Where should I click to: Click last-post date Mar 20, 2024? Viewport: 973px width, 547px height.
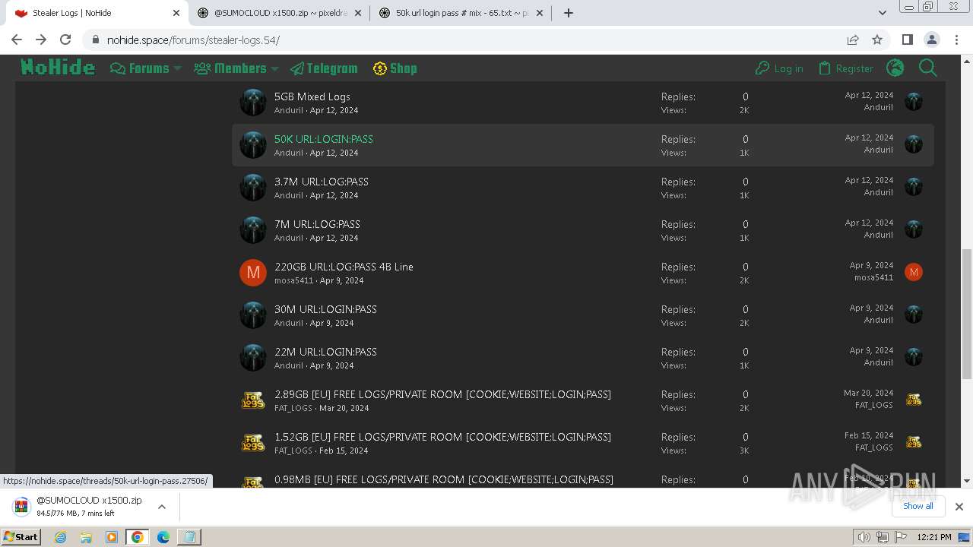[868, 393]
